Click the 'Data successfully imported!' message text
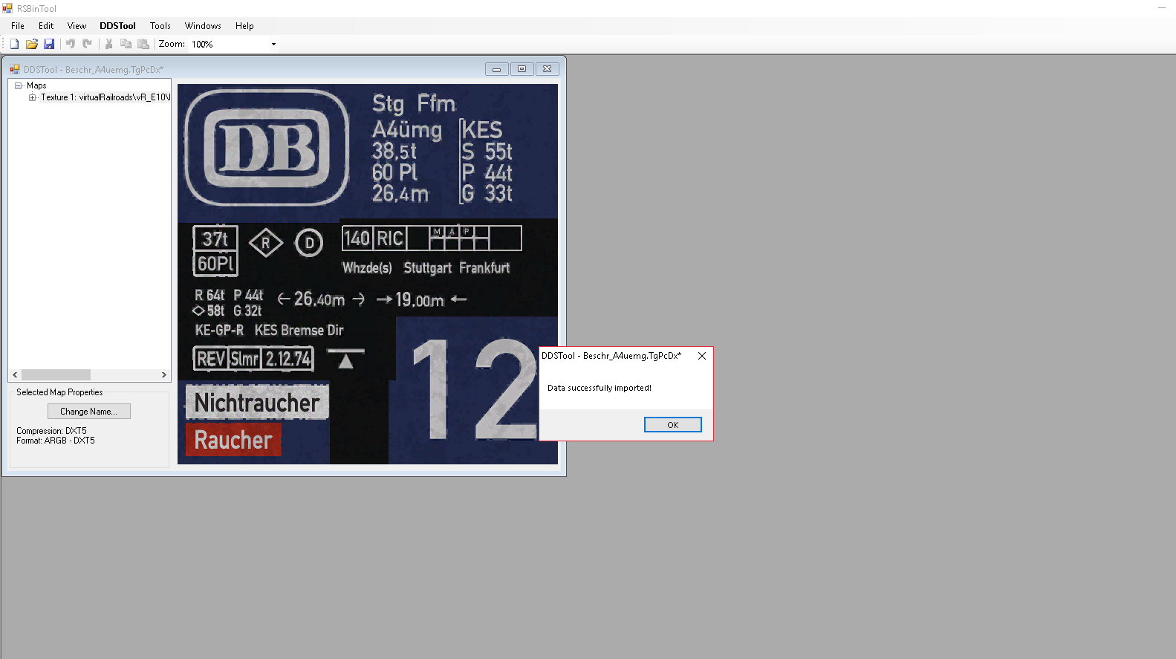Screen dimensions: 1176x659 [600, 388]
